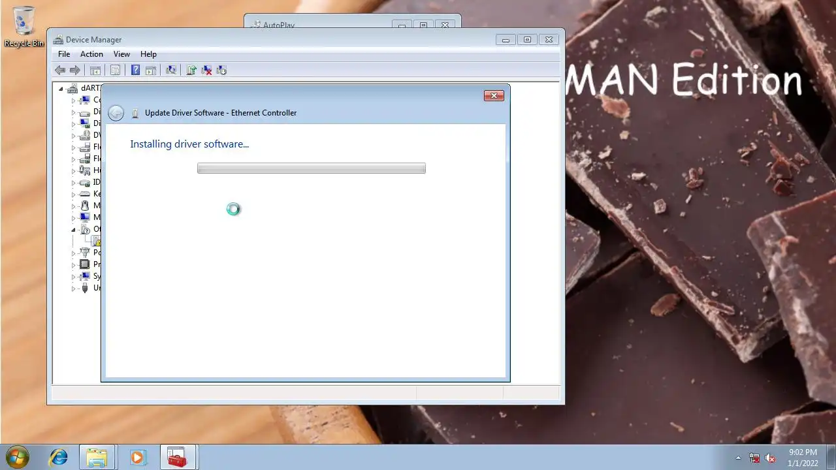The image size is (836, 470).
Task: Open the Help menu in Device Manager
Action: (148, 54)
